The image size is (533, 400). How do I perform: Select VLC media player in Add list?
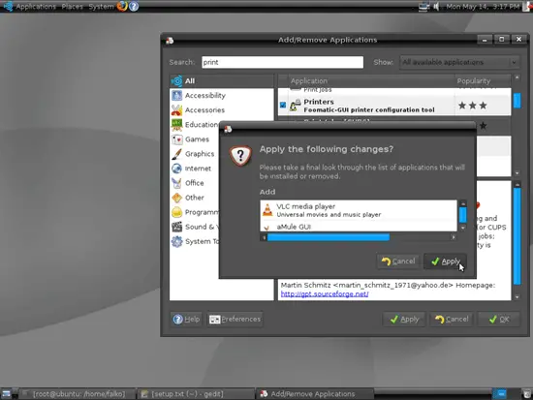click(x=359, y=210)
